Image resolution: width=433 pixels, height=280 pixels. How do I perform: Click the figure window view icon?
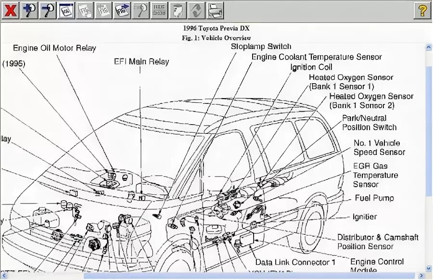(x=66, y=11)
